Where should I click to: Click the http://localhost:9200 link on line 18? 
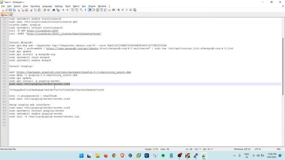(43, 31)
